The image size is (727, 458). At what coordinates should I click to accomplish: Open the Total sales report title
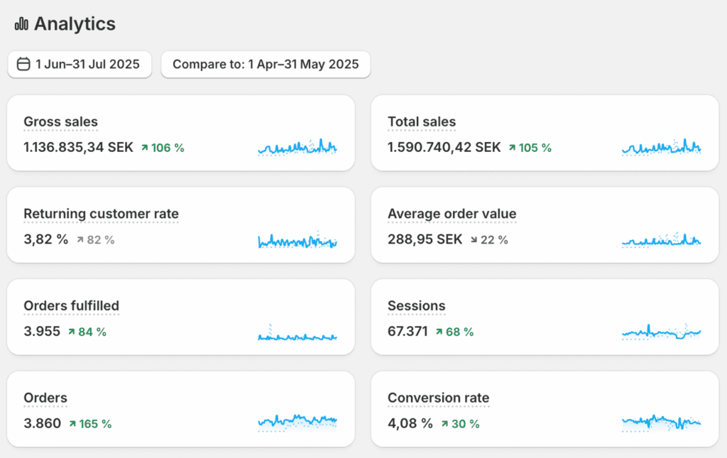point(422,121)
